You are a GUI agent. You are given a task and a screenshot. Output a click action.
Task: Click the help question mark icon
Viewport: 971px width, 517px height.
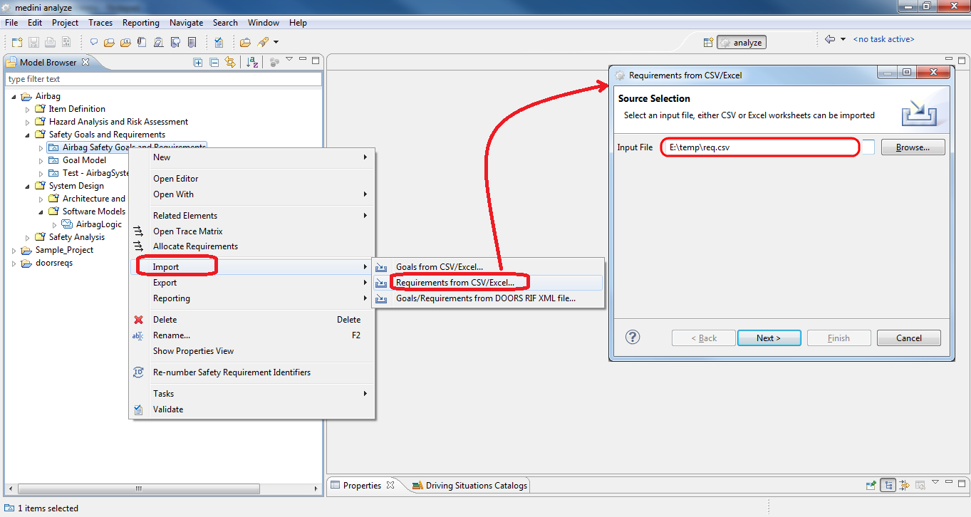pyautogui.click(x=633, y=338)
